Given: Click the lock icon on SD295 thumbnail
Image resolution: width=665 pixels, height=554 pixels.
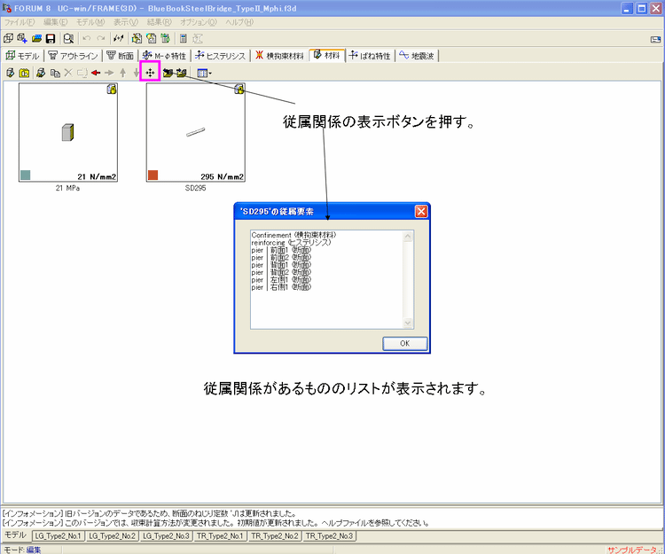Looking at the screenshot, I should [239, 89].
